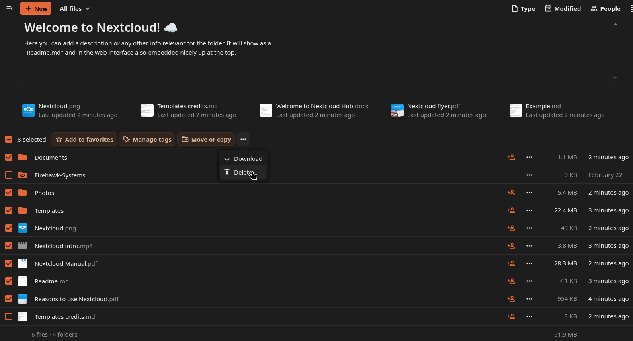
Task: Click the Templates credits.md icon in list
Action: [23, 316]
